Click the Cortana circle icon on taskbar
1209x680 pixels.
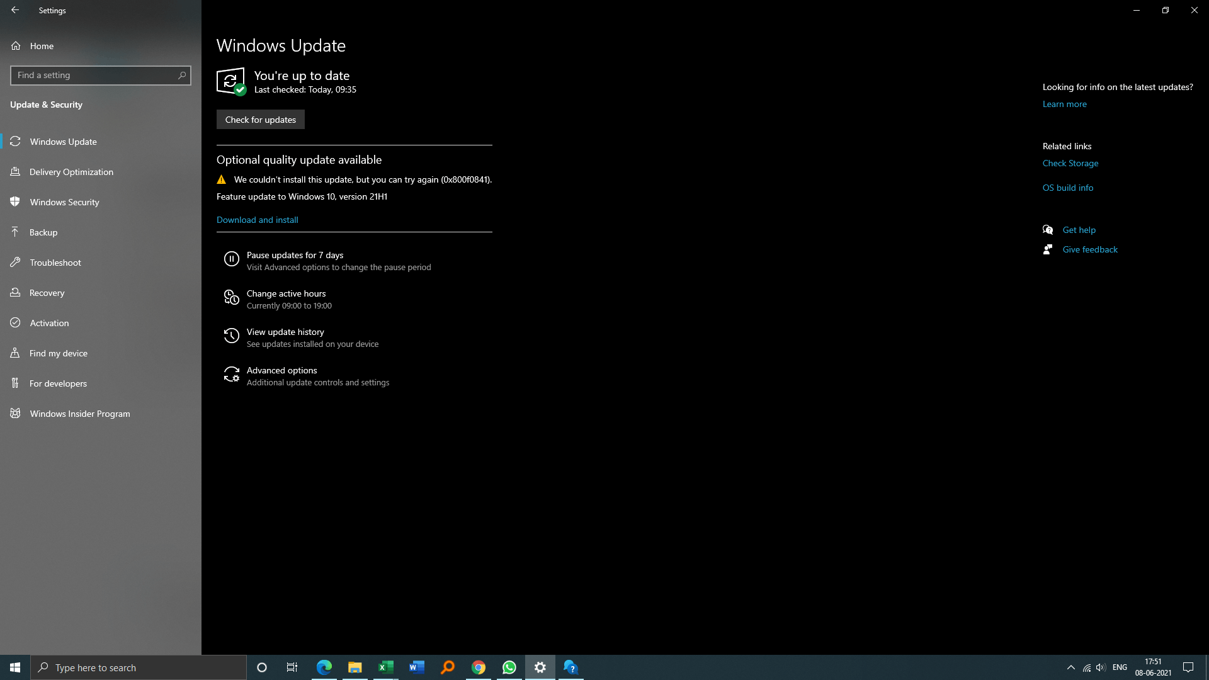click(262, 667)
